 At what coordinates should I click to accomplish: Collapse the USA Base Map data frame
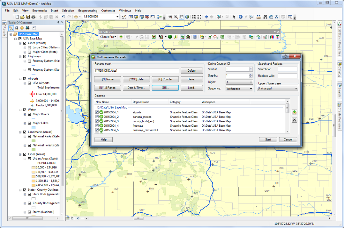pos(11,34)
